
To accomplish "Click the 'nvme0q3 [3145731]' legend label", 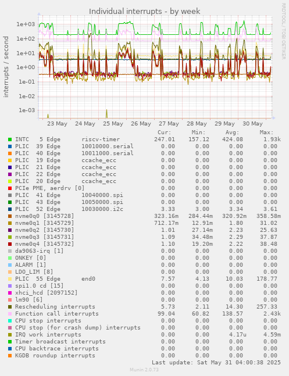I will click(x=45, y=237).
